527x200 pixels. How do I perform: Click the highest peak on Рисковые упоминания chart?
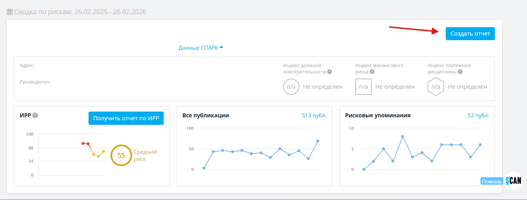click(x=402, y=136)
